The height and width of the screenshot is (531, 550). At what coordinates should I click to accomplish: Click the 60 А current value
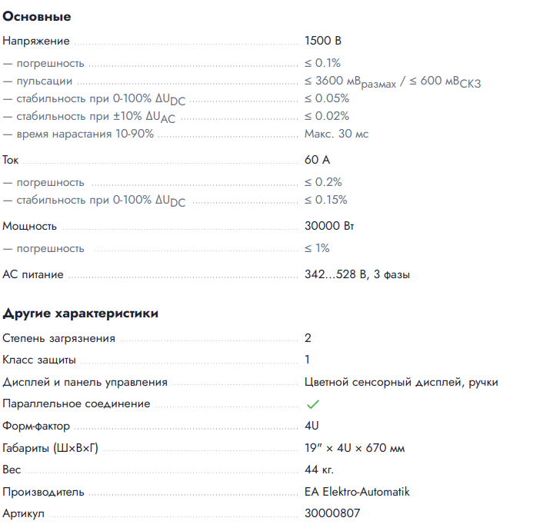(318, 161)
